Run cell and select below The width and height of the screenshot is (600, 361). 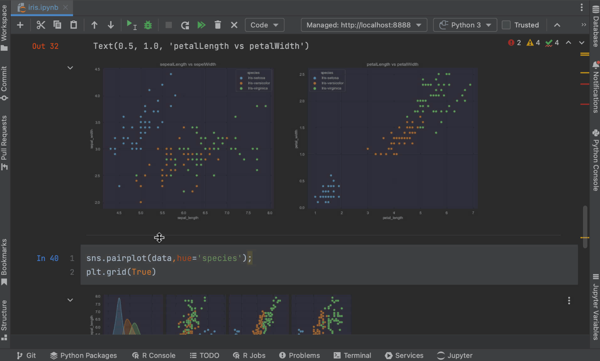pos(131,25)
